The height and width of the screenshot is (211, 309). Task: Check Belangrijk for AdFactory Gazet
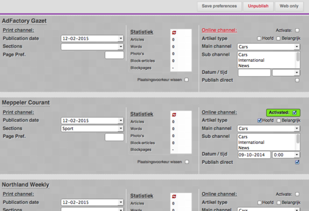[278, 39]
